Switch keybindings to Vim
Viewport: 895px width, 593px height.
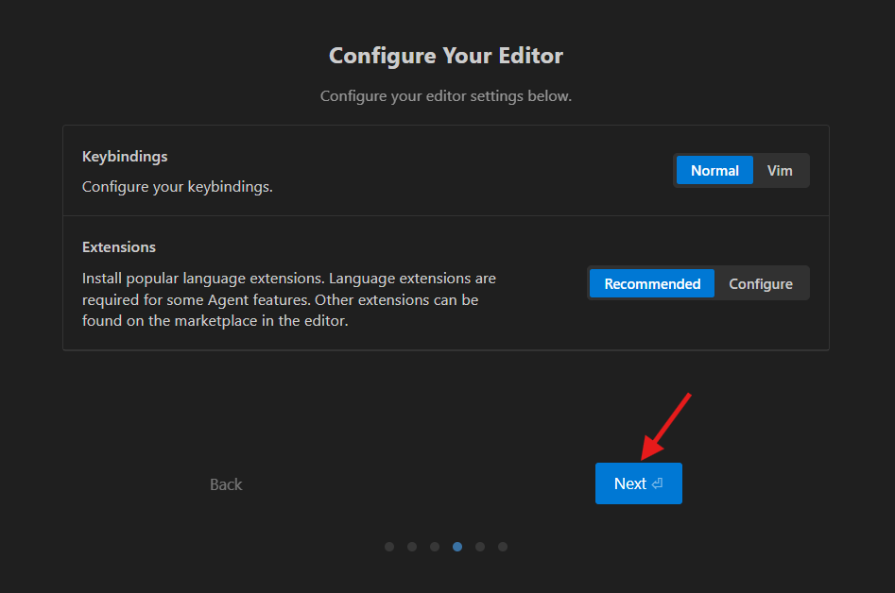[780, 171]
